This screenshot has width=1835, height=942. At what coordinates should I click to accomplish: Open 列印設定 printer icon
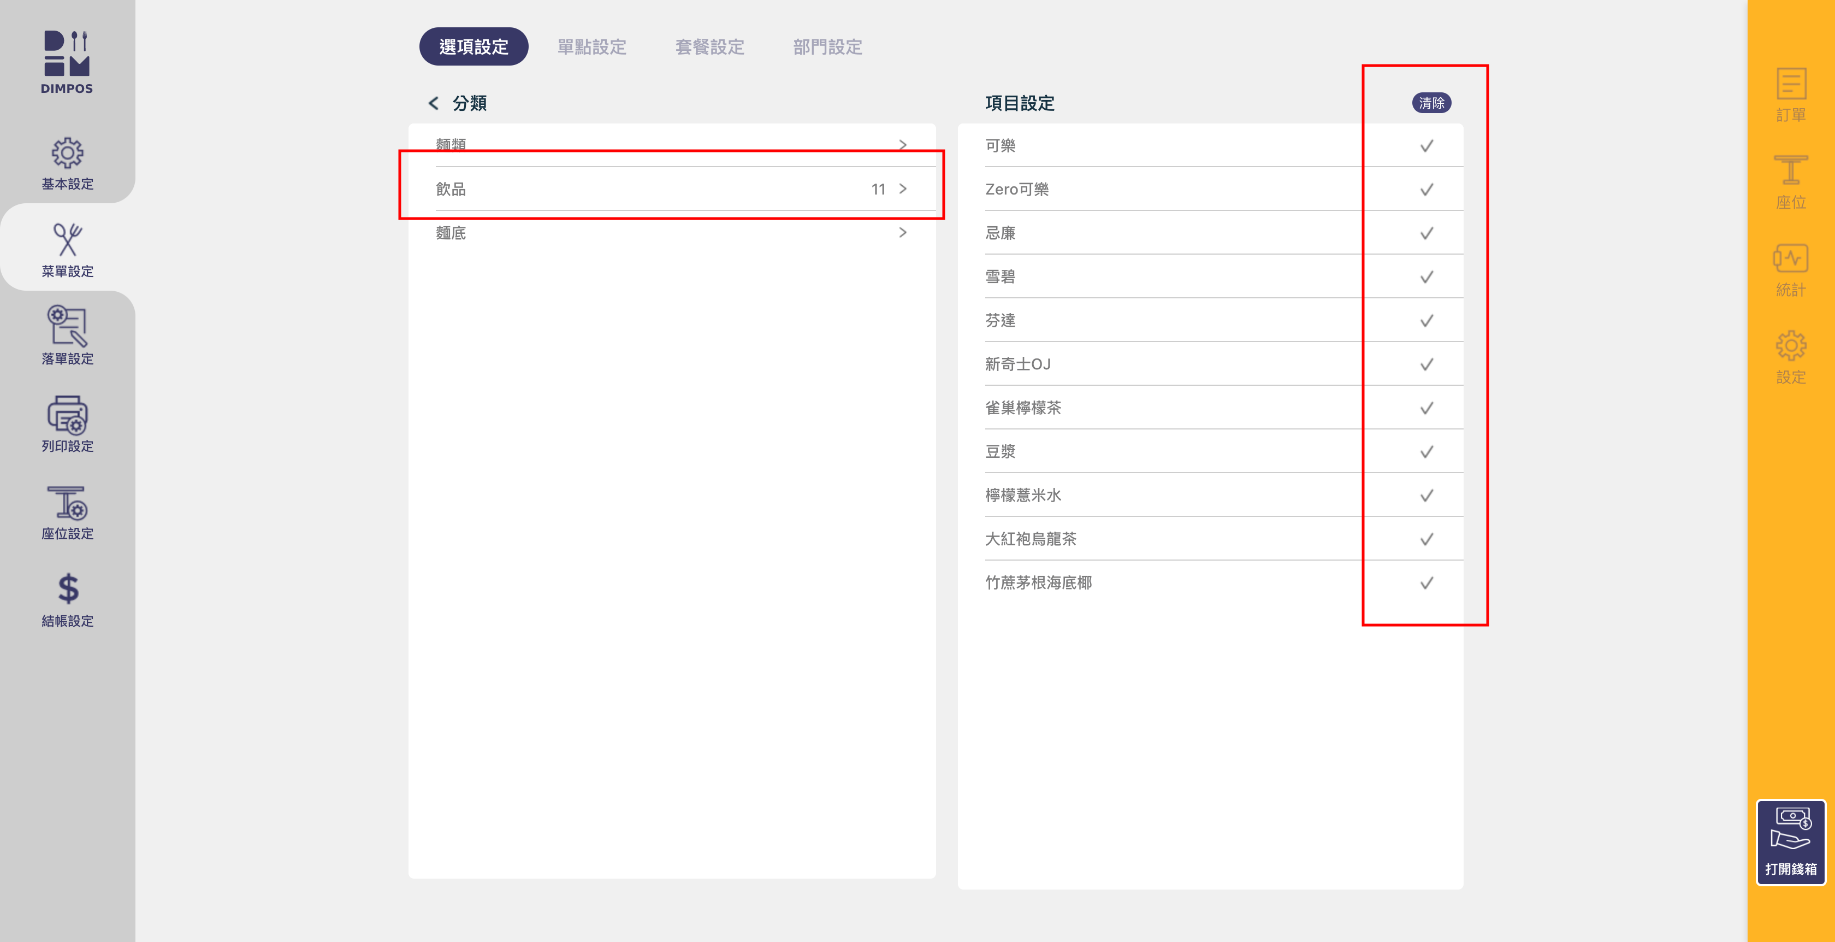67,415
